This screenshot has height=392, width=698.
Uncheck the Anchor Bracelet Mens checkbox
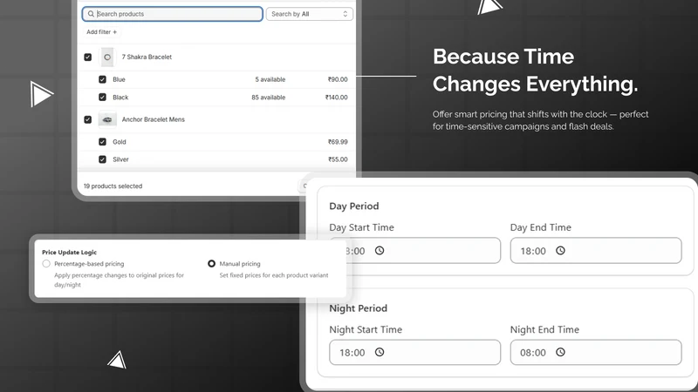(x=88, y=119)
